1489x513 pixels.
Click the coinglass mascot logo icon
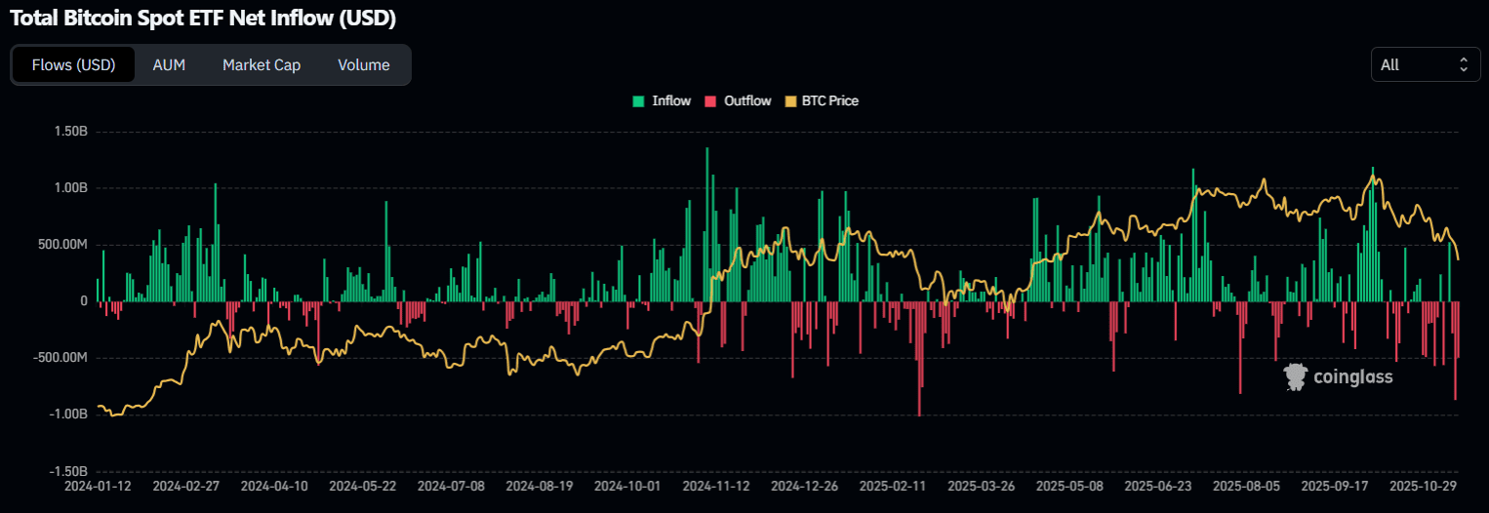click(x=1295, y=376)
